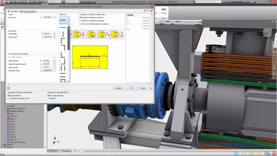This screenshot has width=277, height=156.
Task: Select Calculation according to CSN radio
Action: [9, 98]
